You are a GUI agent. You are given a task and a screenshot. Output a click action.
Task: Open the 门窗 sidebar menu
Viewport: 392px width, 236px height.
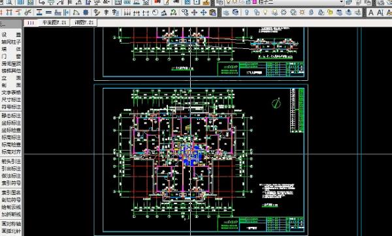(x=11, y=56)
